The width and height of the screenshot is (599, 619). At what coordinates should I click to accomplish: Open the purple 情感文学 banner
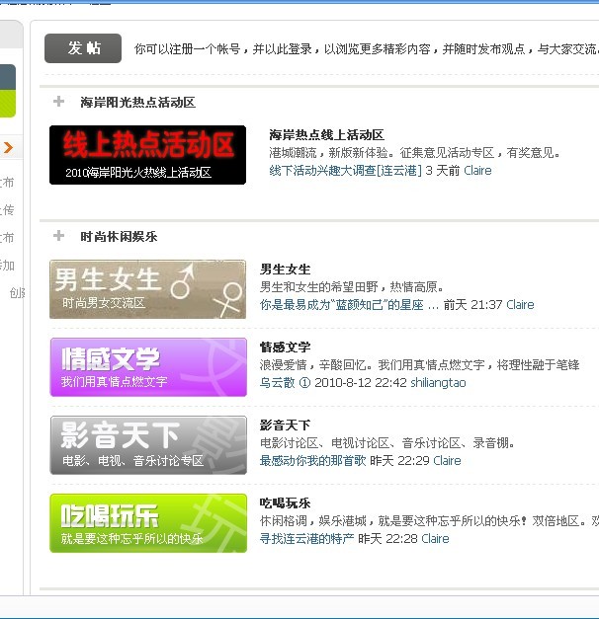point(148,367)
